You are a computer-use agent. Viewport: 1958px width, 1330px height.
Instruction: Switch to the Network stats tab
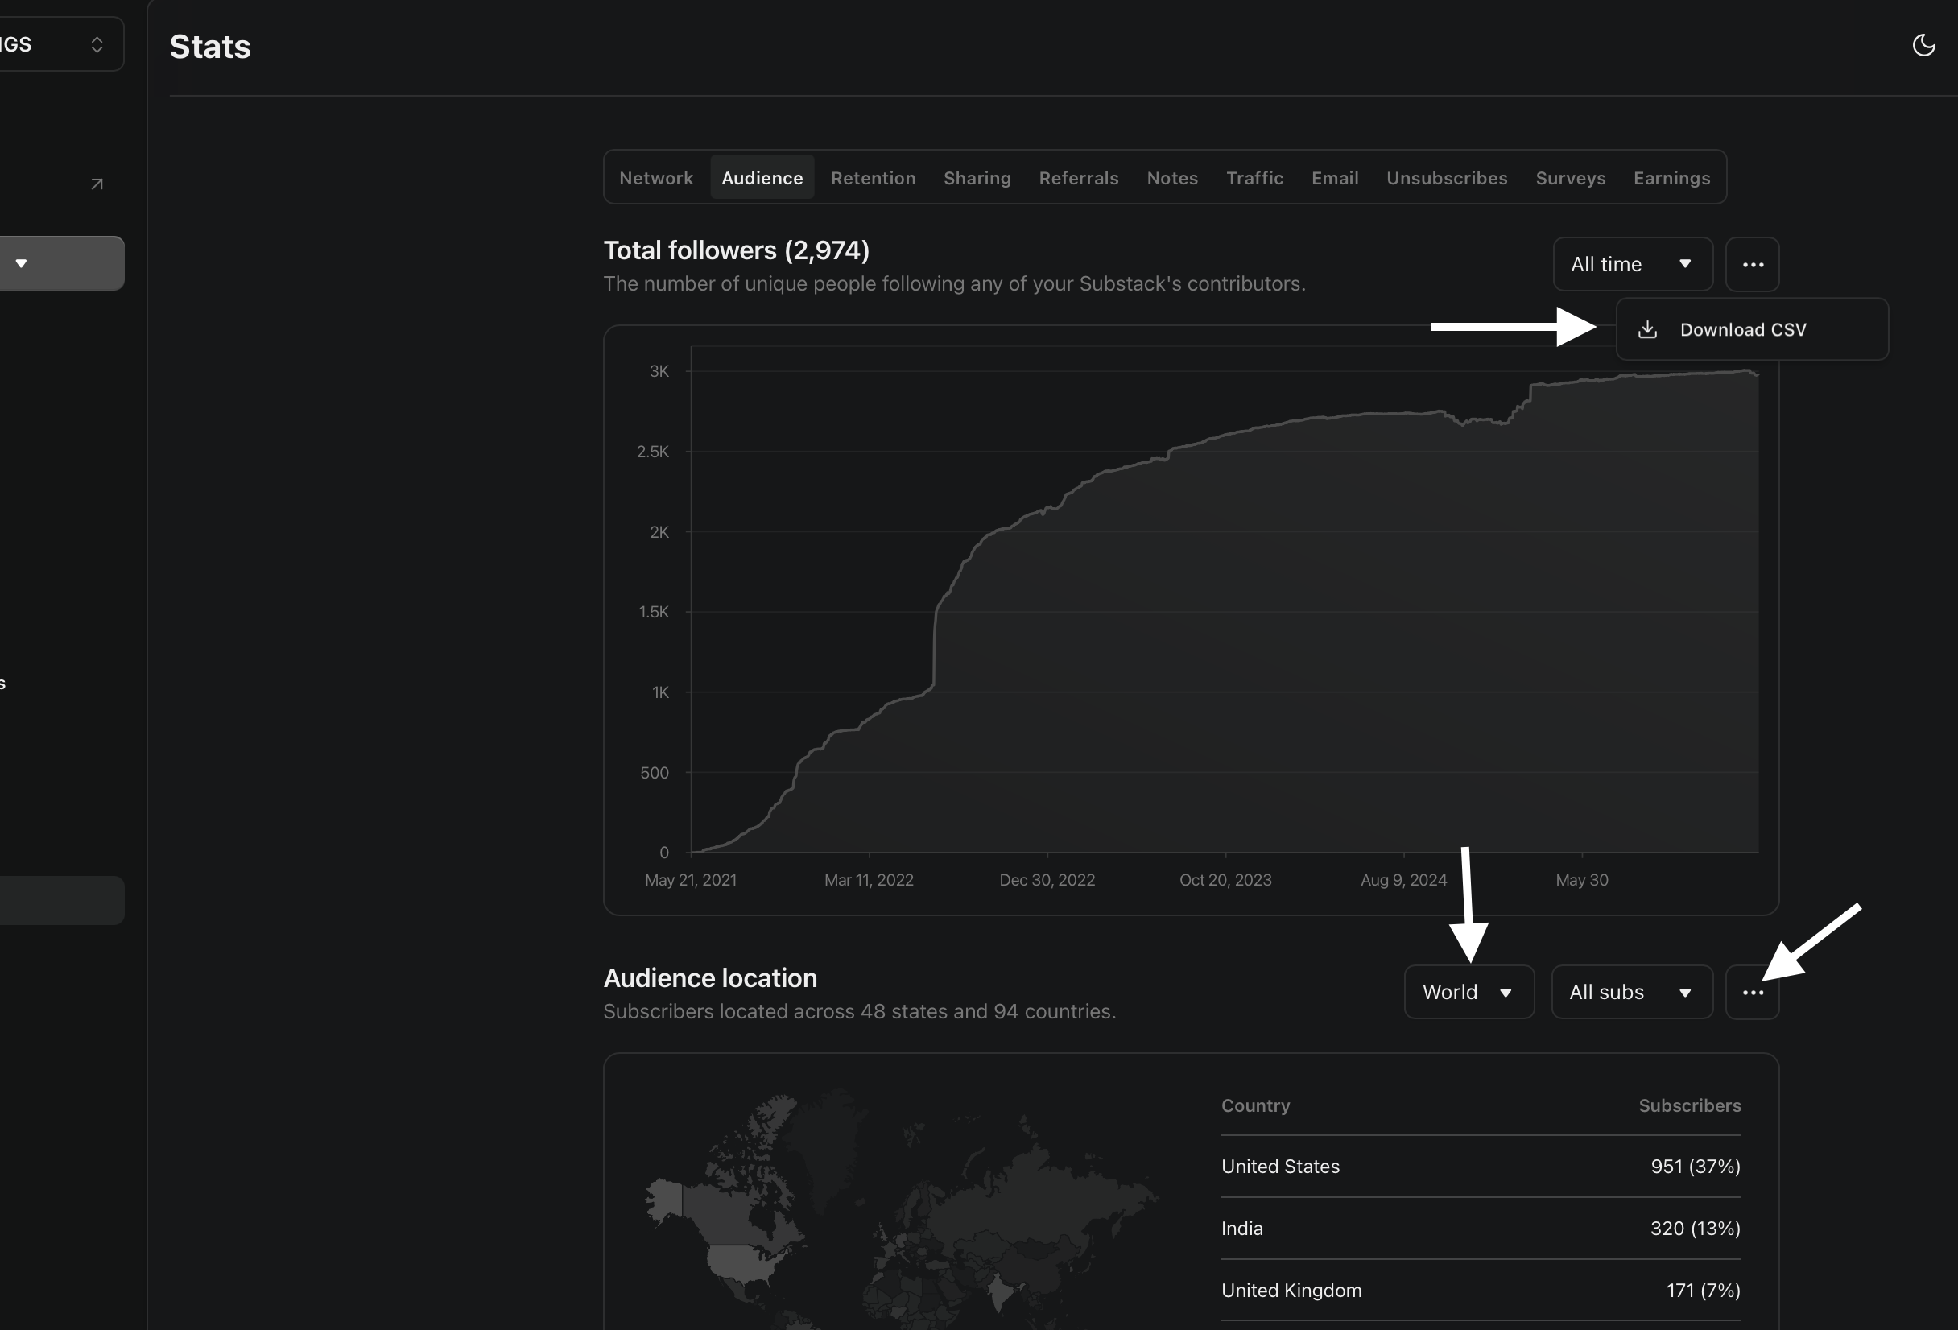[x=656, y=177]
